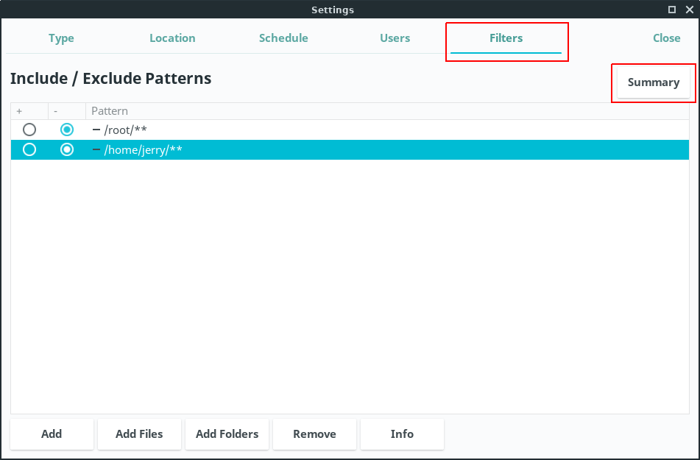Switch to the Location tab
The width and height of the screenshot is (700, 460).
(172, 38)
